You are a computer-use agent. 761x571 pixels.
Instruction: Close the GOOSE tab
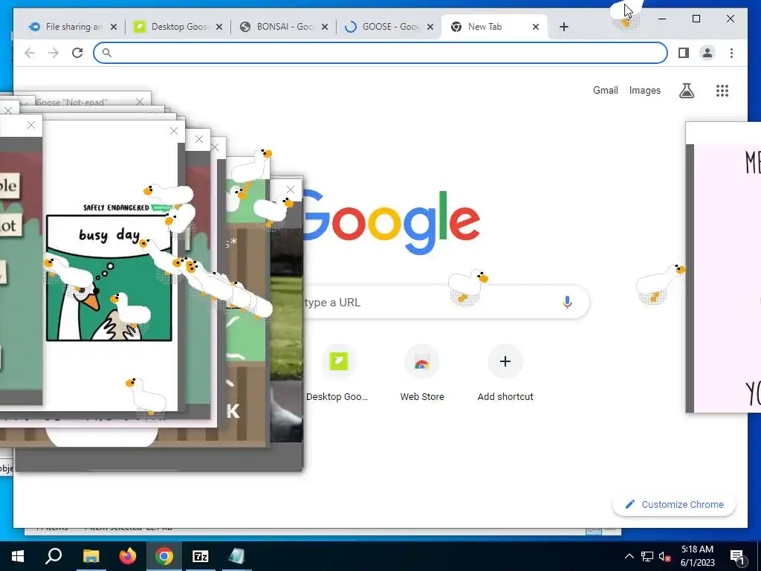tap(430, 27)
